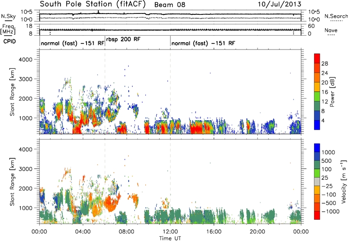Select the 'Beam 08' label
The height and width of the screenshot is (241, 348).
coord(170,5)
